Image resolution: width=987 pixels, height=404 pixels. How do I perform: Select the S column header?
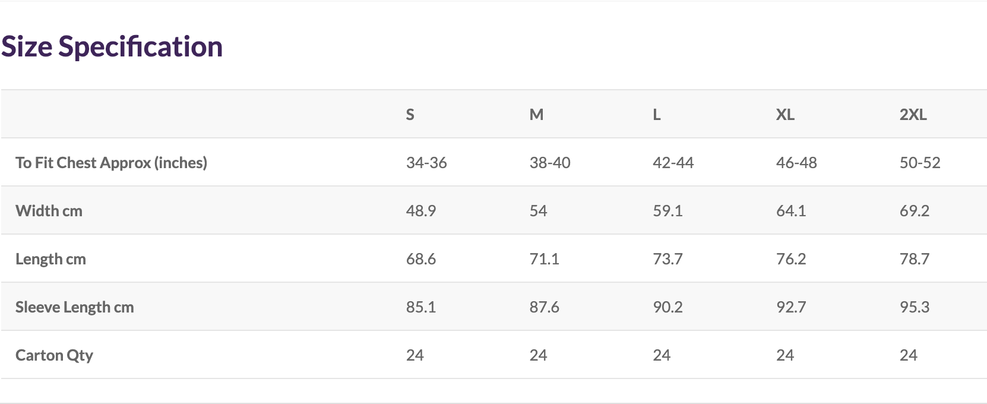tap(410, 115)
